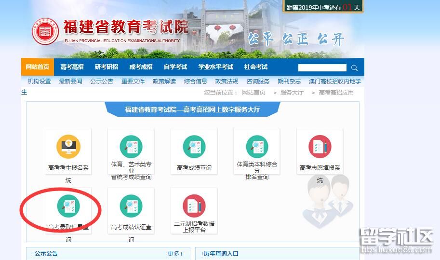The width and height of the screenshot is (440, 260).
Task: Click 服务大厅 in the breadcrumb
Action: (292, 92)
